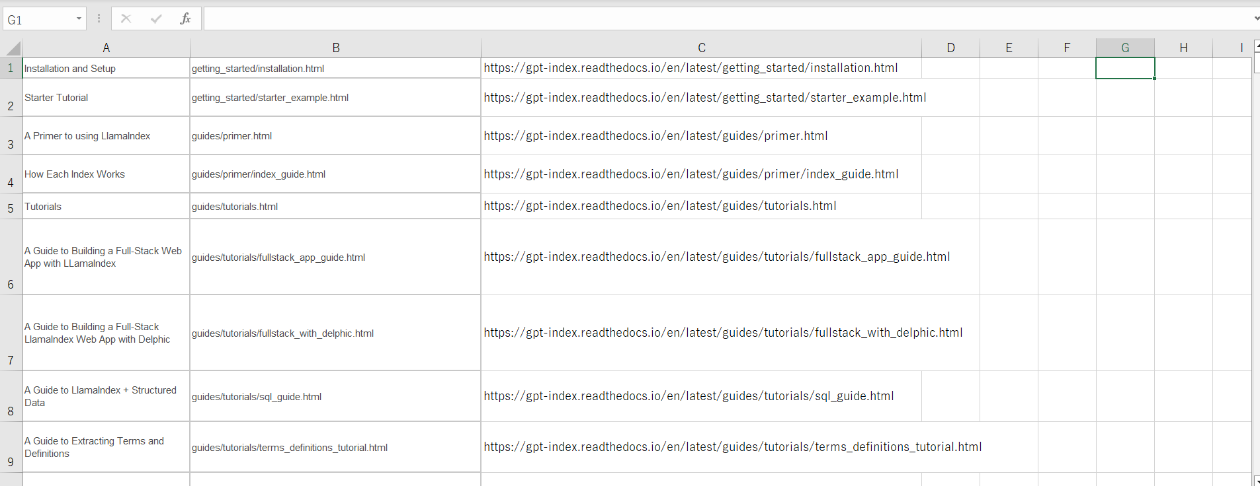Open the Name Box dropdown arrow

(79, 19)
